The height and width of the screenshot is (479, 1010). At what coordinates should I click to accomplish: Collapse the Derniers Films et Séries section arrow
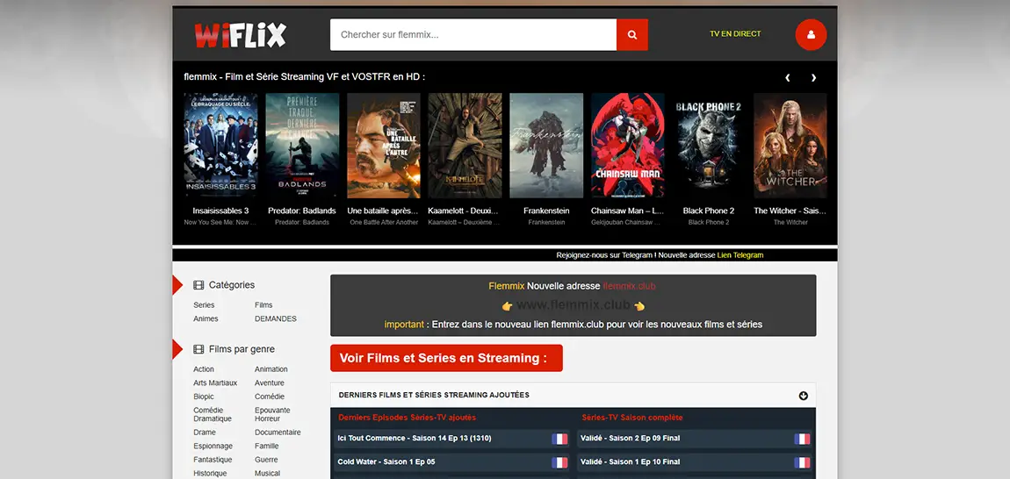(x=804, y=396)
